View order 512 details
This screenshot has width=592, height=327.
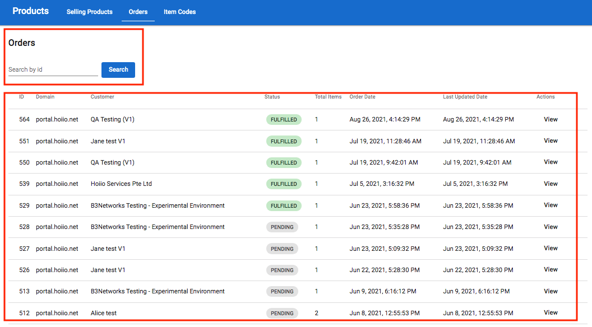(551, 312)
